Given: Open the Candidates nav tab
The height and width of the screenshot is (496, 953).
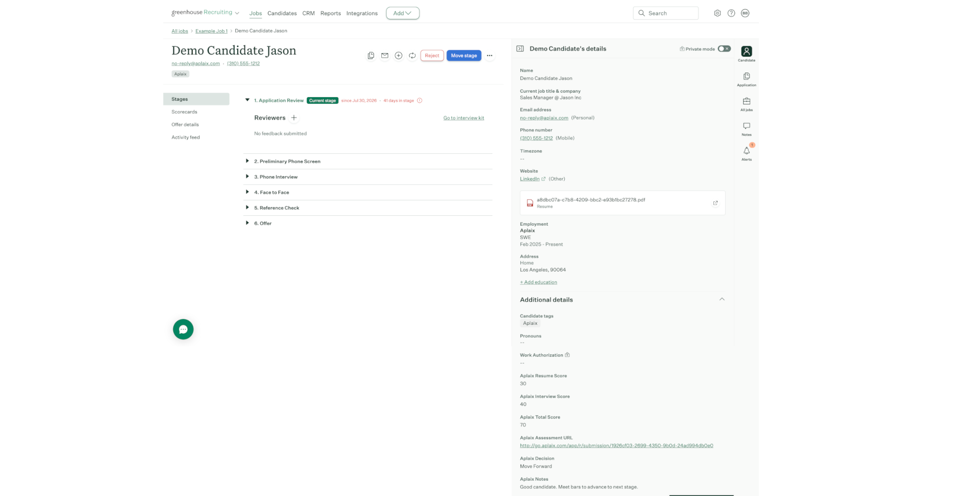Looking at the screenshot, I should pos(282,13).
